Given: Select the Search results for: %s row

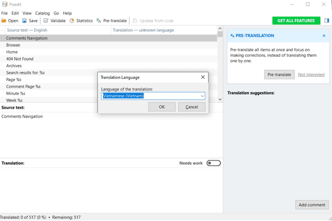Looking at the screenshot, I should 49,73.
